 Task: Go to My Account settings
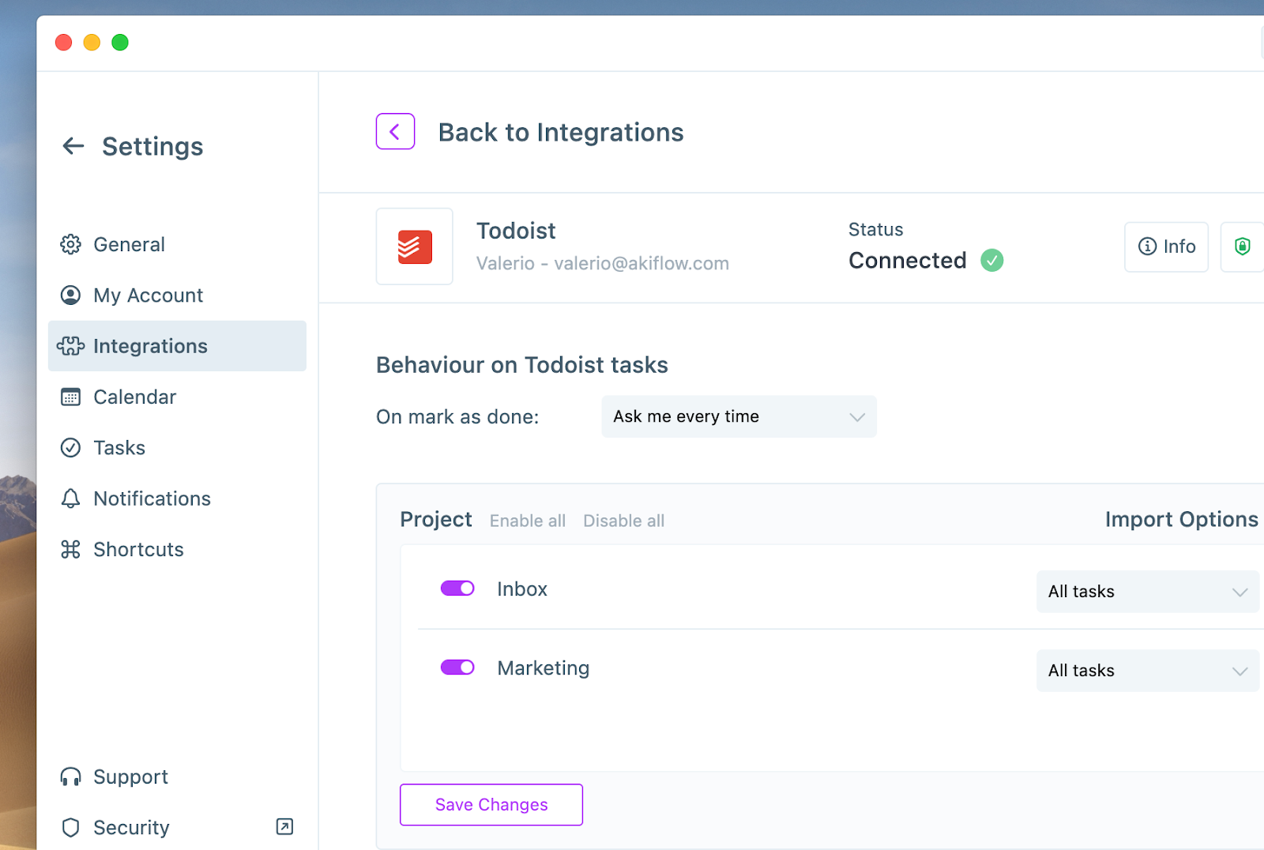pos(148,295)
